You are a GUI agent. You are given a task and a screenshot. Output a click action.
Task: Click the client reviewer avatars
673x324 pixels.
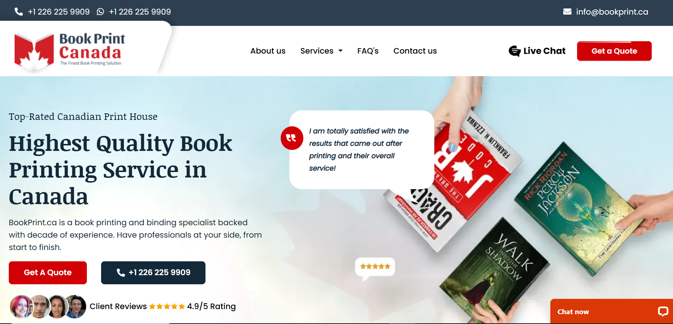pyautogui.click(x=48, y=307)
